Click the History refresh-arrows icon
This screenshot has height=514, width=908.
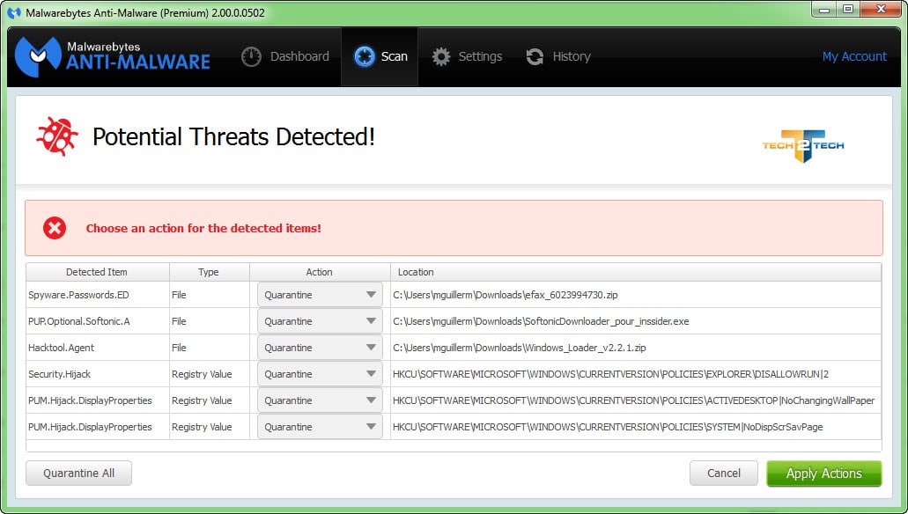[x=535, y=56]
